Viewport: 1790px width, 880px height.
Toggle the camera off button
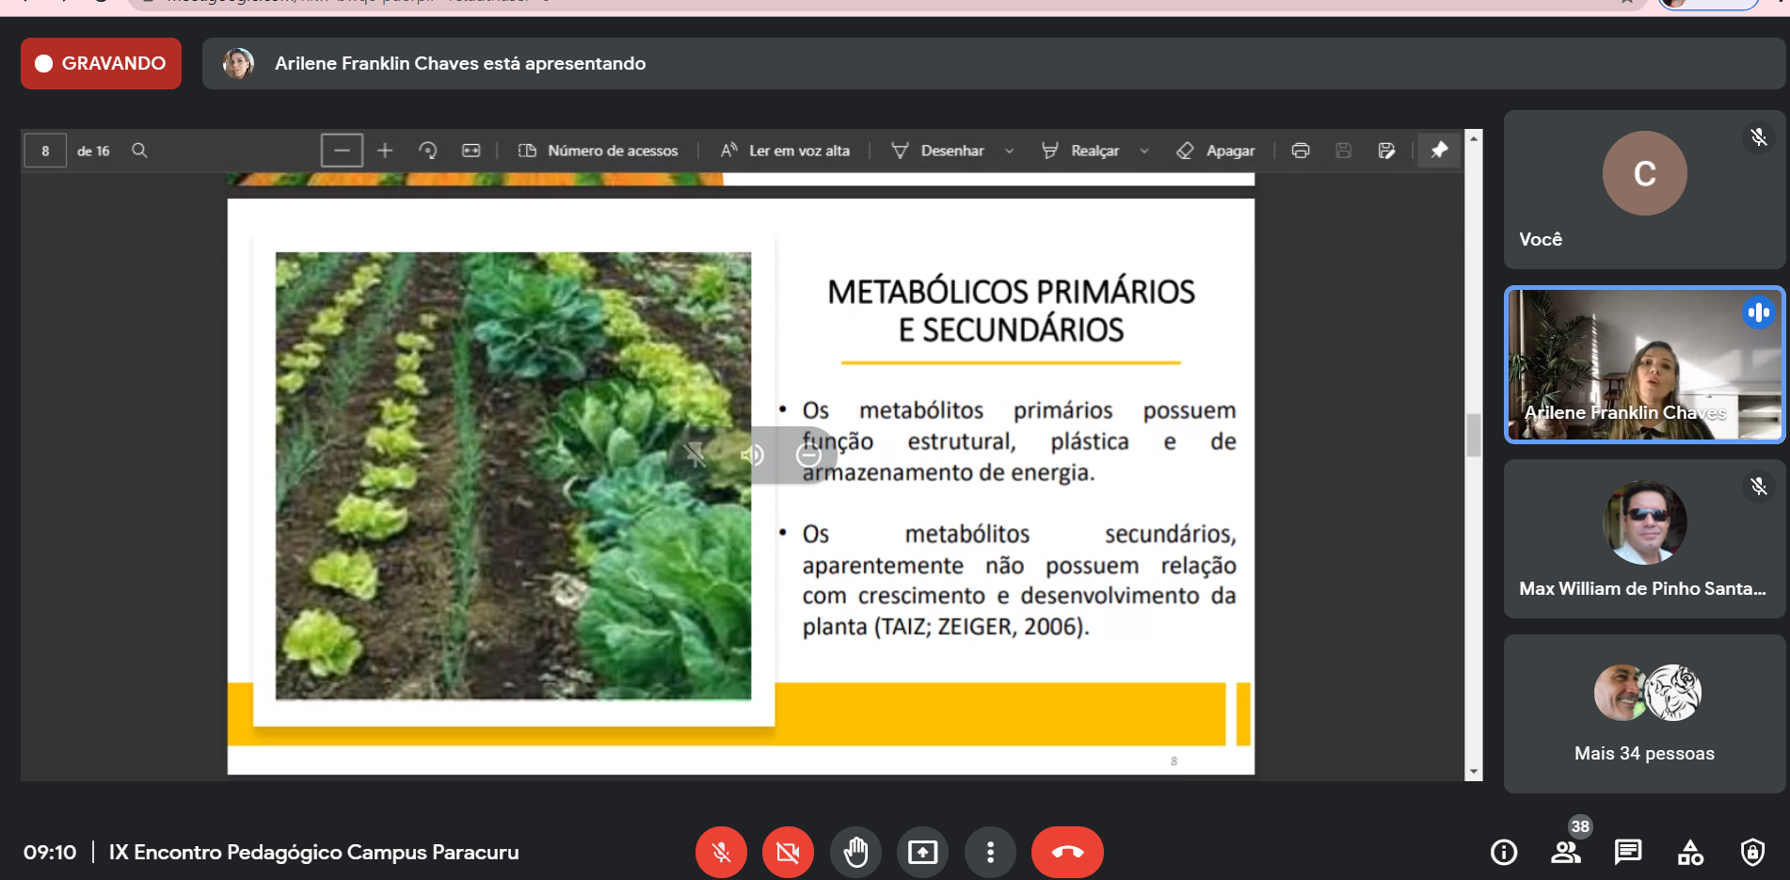tap(788, 852)
